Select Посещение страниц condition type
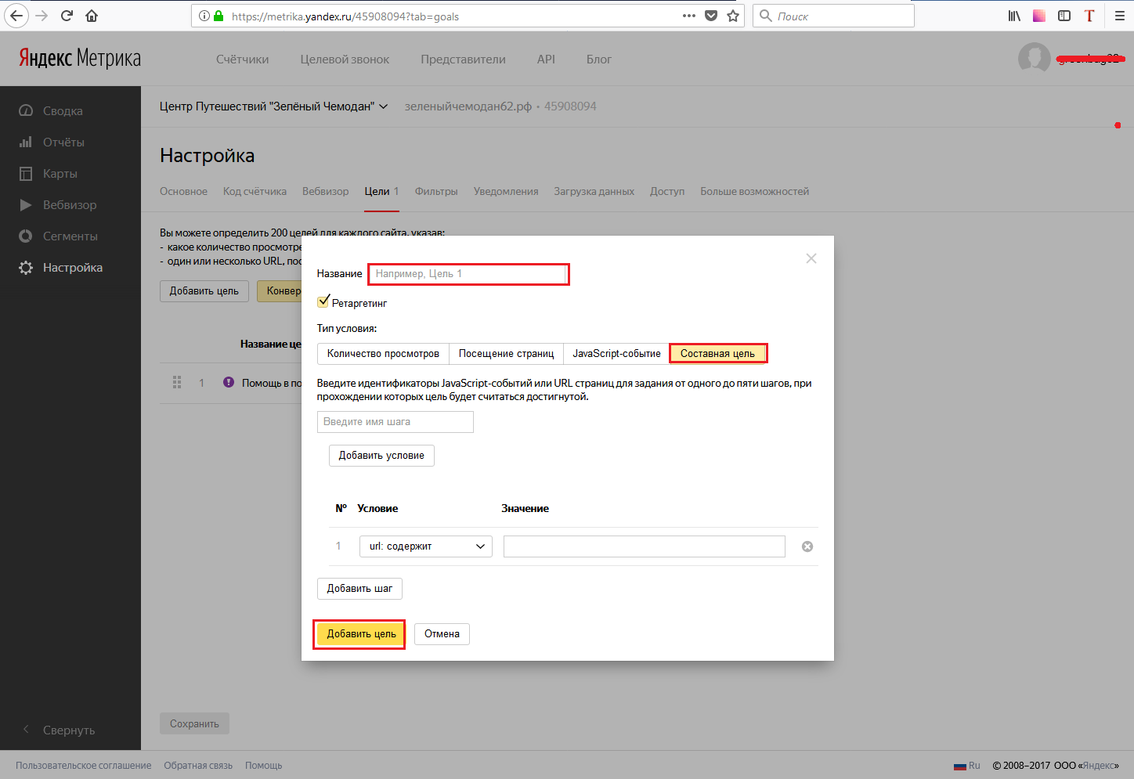Screen dimensions: 1134x779 pos(506,354)
